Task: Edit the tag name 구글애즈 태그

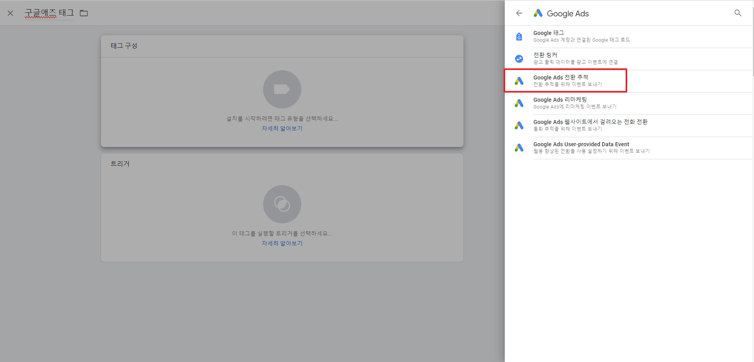Action: tap(49, 13)
